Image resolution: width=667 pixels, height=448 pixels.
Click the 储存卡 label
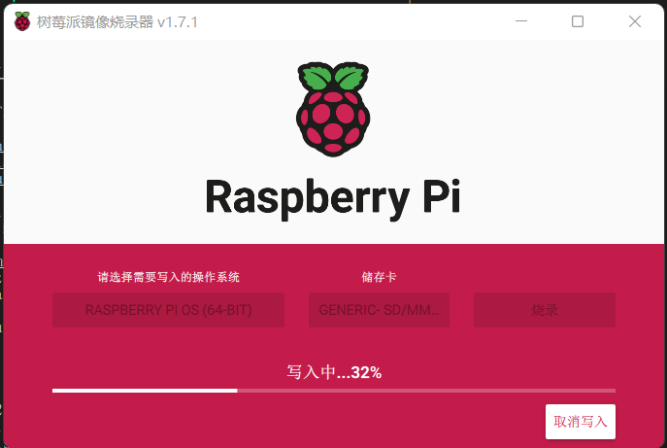[x=379, y=277]
